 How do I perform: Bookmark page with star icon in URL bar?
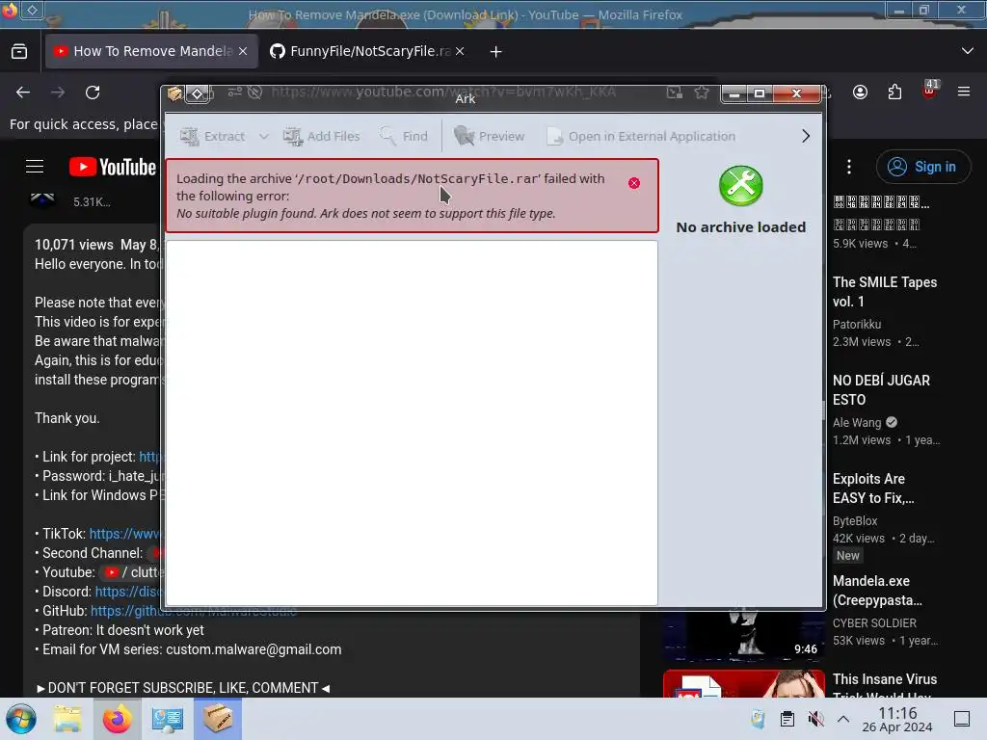click(702, 92)
